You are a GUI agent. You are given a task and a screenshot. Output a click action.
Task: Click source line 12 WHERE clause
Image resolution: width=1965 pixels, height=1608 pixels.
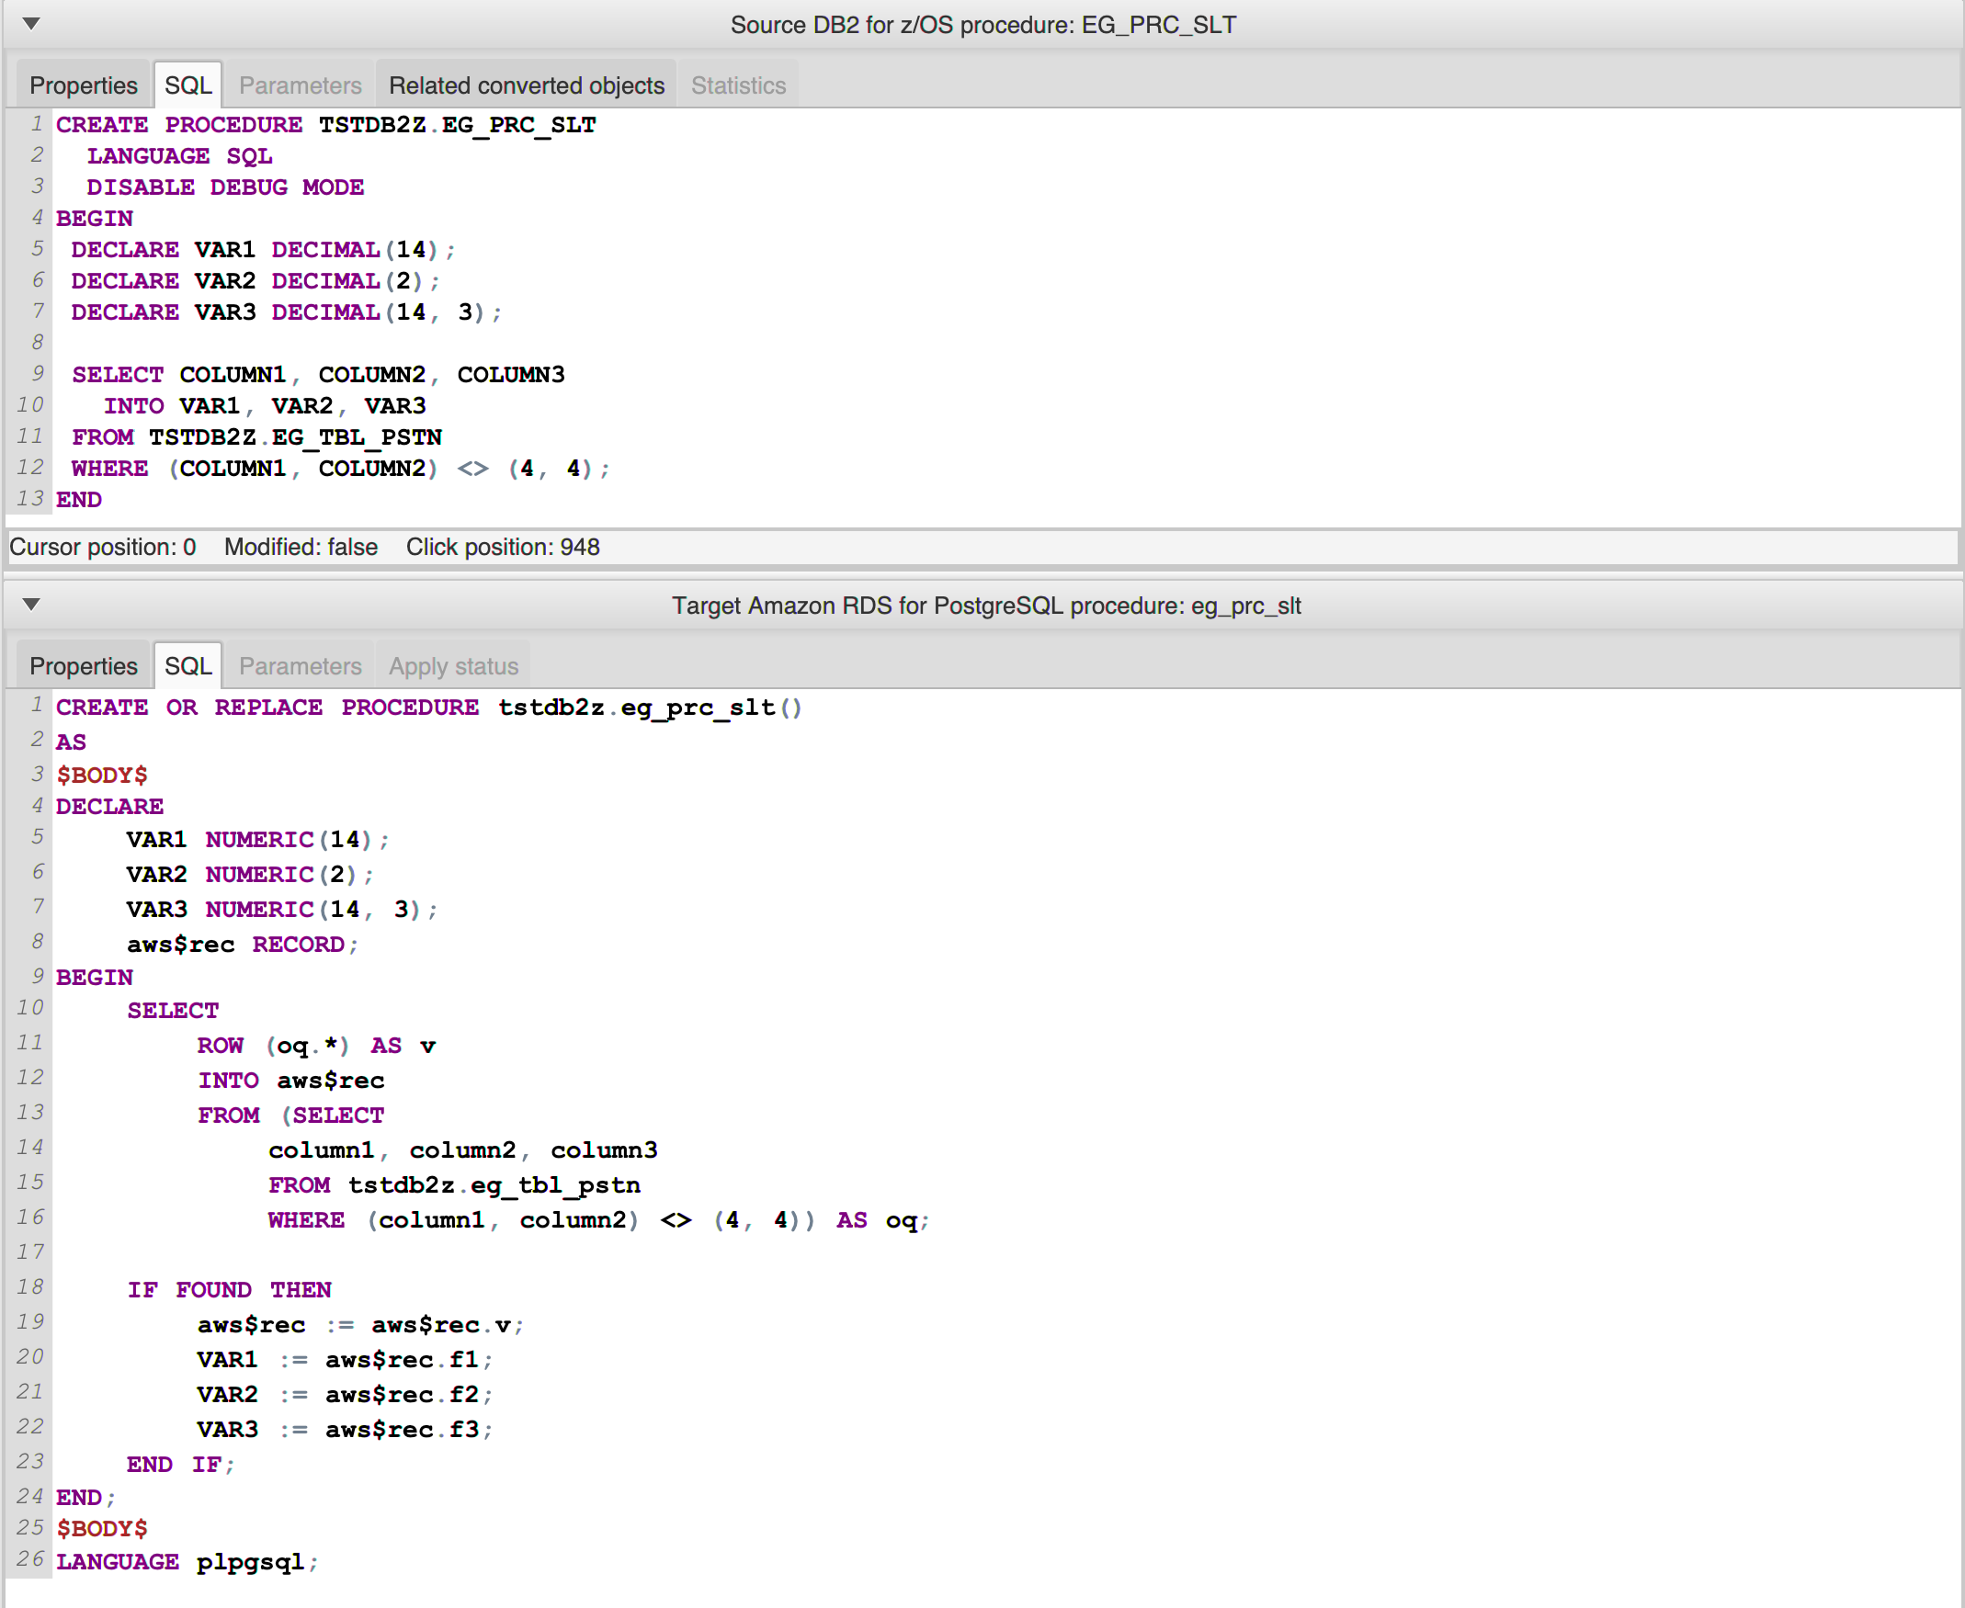(x=339, y=469)
